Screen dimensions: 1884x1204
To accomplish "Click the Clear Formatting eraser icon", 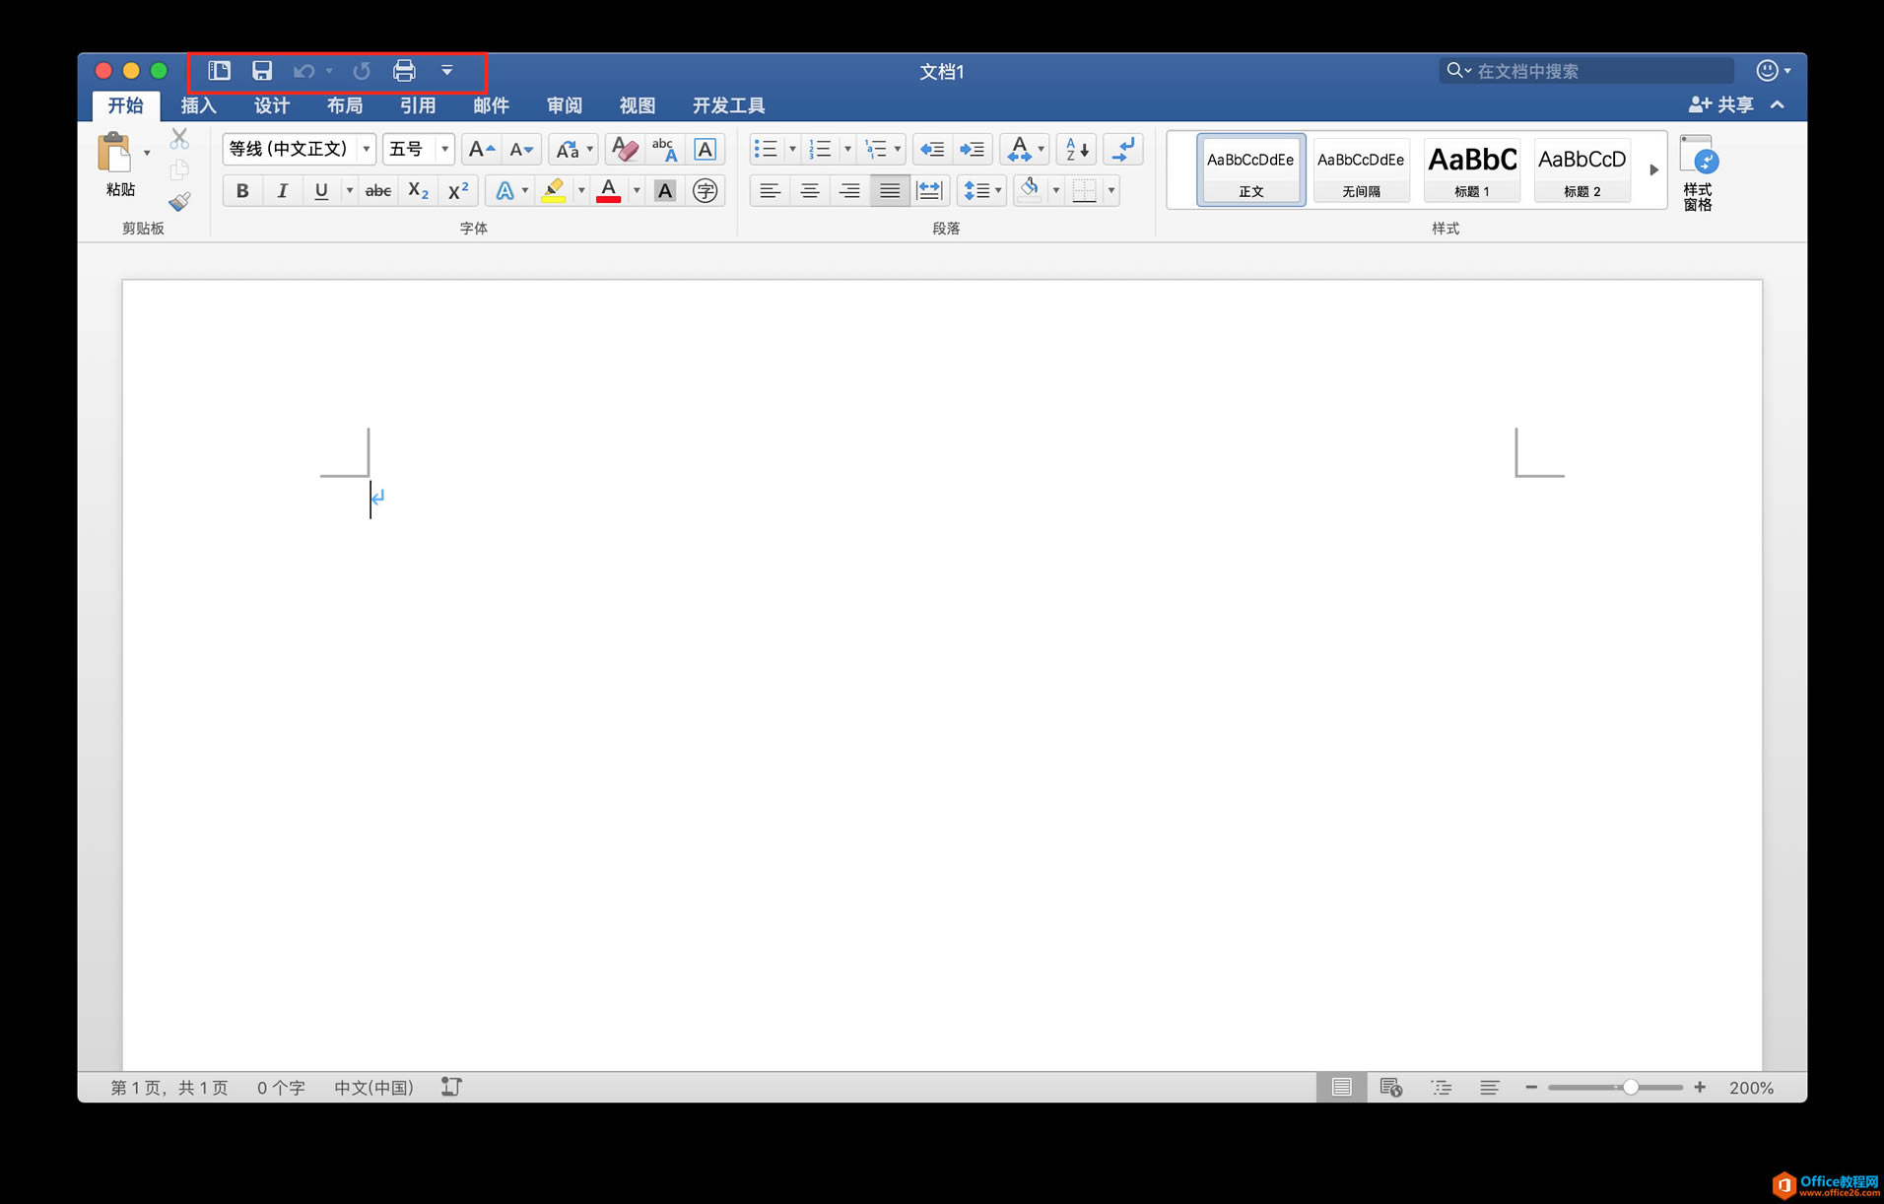I will click(624, 149).
